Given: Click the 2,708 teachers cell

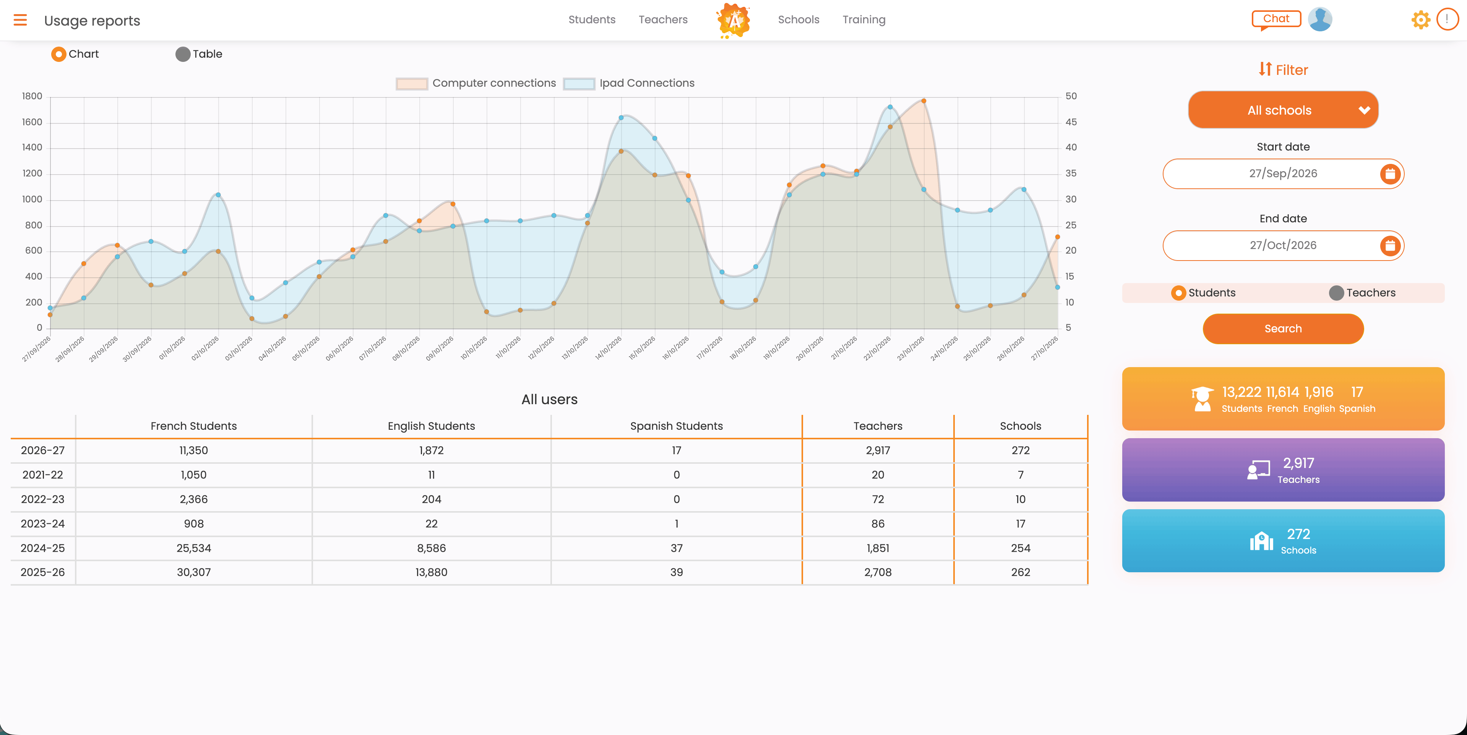Looking at the screenshot, I should (x=878, y=572).
